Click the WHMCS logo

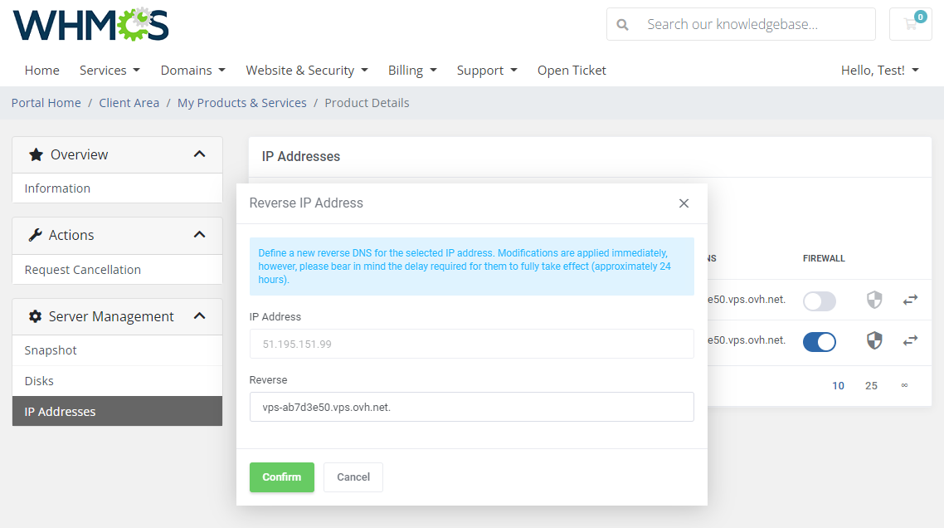[90, 26]
